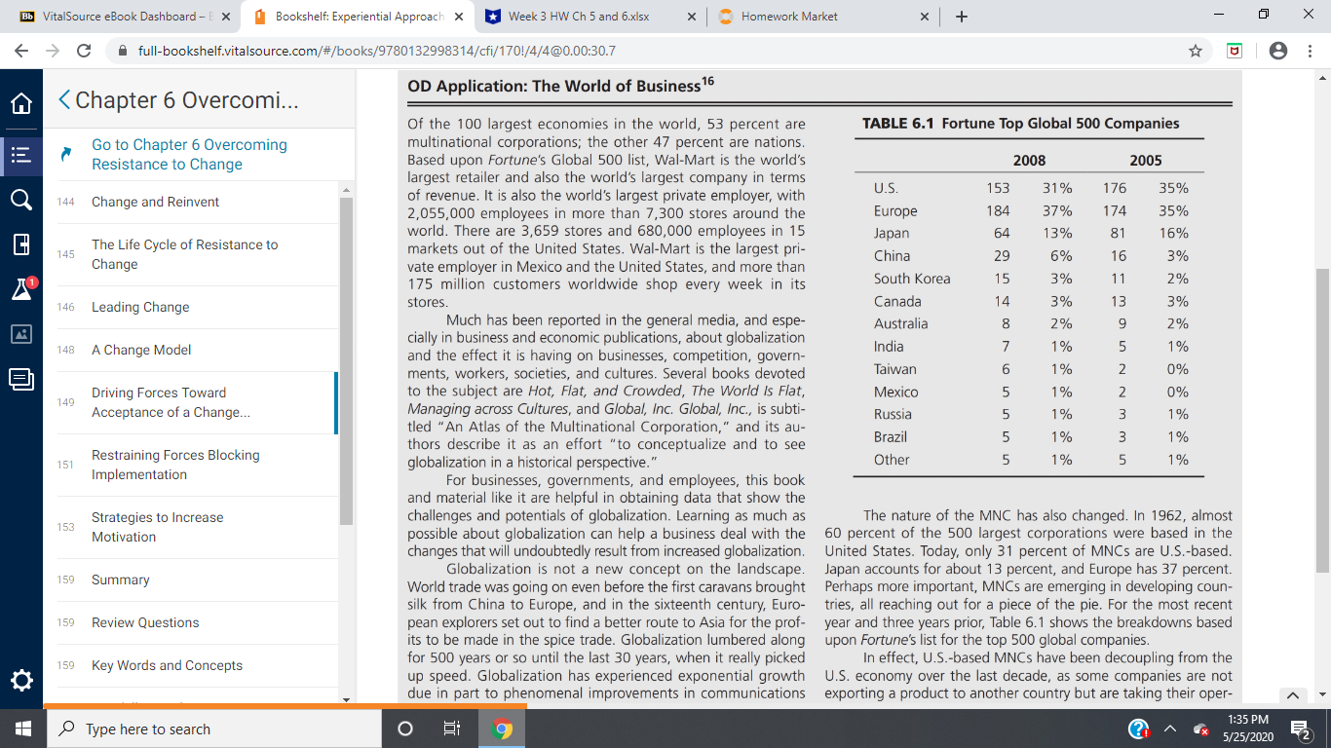Open the flask icon with notification badge
The width and height of the screenshot is (1331, 748).
pos(21,288)
